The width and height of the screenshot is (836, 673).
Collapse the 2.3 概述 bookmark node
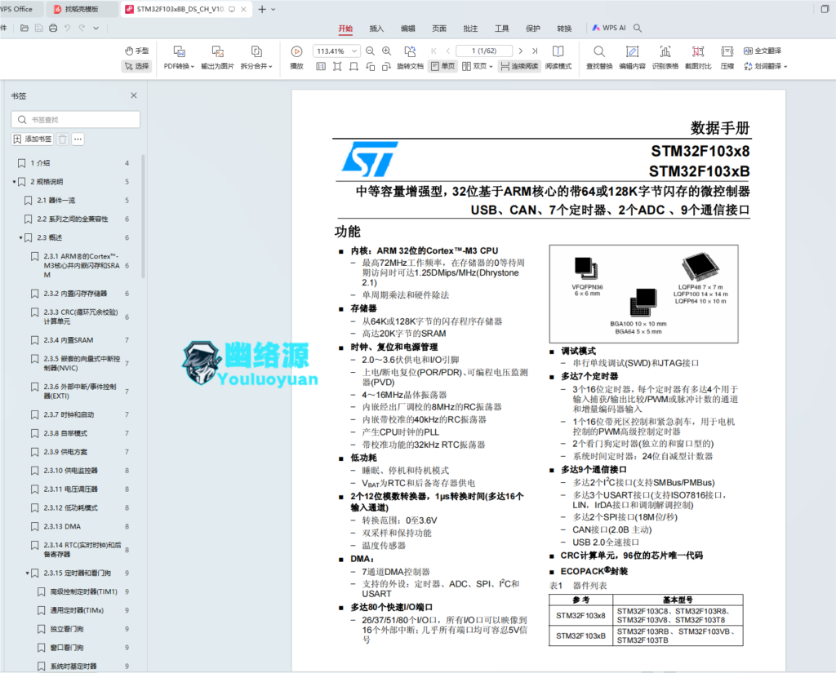point(20,237)
